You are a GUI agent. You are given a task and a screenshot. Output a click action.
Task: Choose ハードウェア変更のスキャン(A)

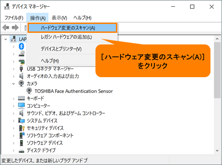click(72, 28)
